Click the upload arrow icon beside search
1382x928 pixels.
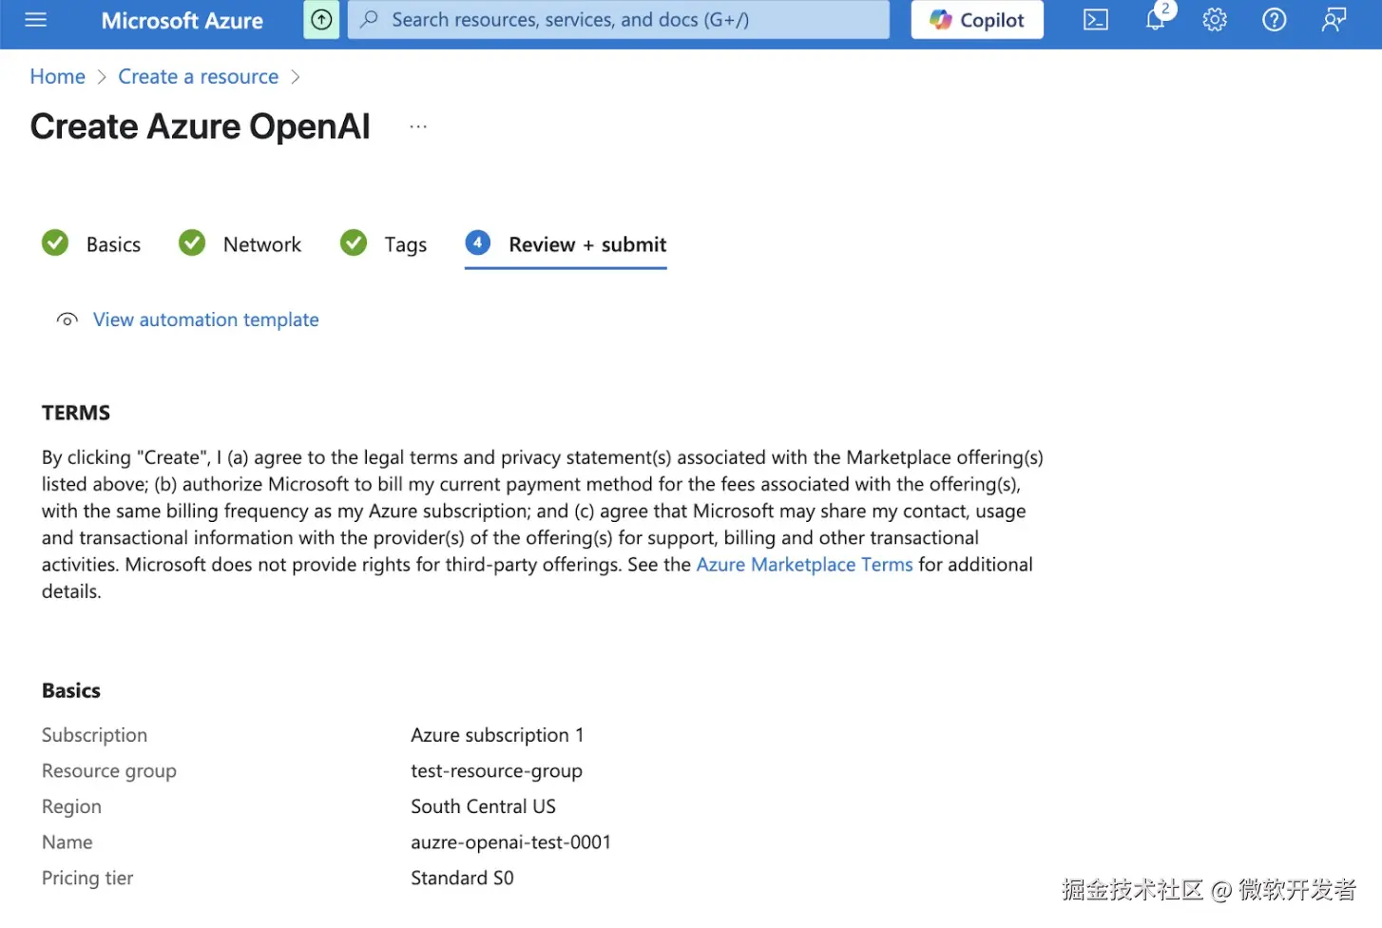pyautogui.click(x=321, y=20)
